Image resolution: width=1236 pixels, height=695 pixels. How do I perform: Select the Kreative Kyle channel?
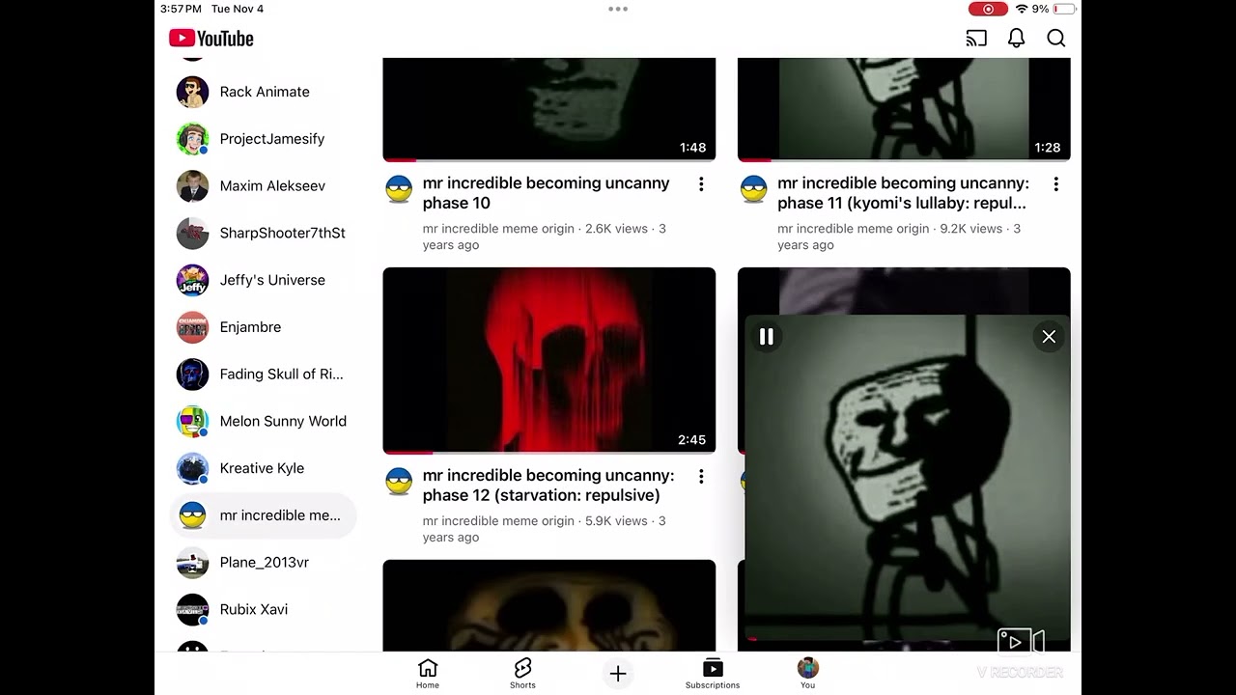pos(263,468)
